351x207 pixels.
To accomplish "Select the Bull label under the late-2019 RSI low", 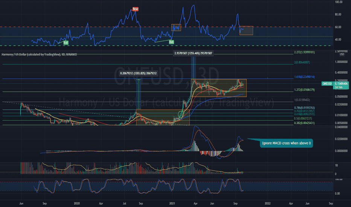I will (66, 43).
